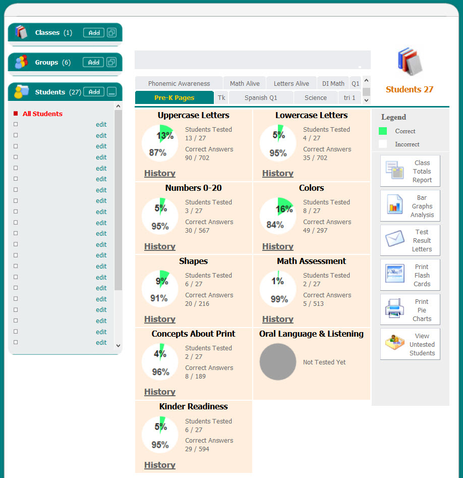Open Colors History link
The height and width of the screenshot is (478, 463).
click(277, 246)
